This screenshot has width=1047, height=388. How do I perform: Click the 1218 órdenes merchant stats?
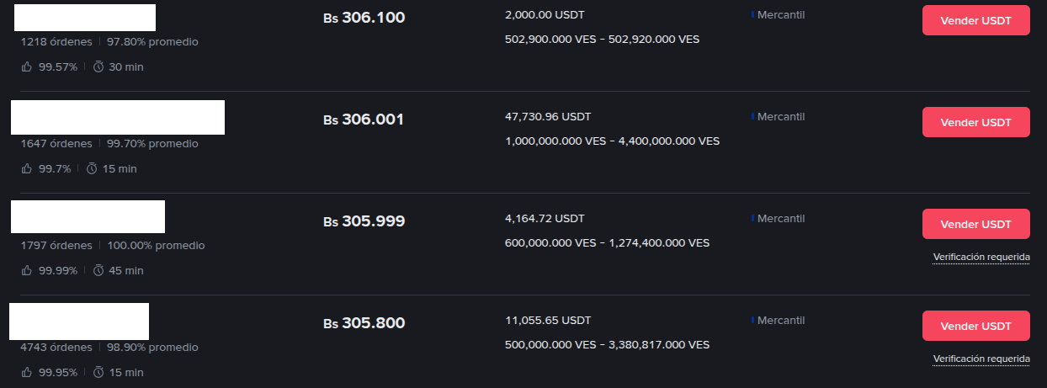[x=56, y=41]
